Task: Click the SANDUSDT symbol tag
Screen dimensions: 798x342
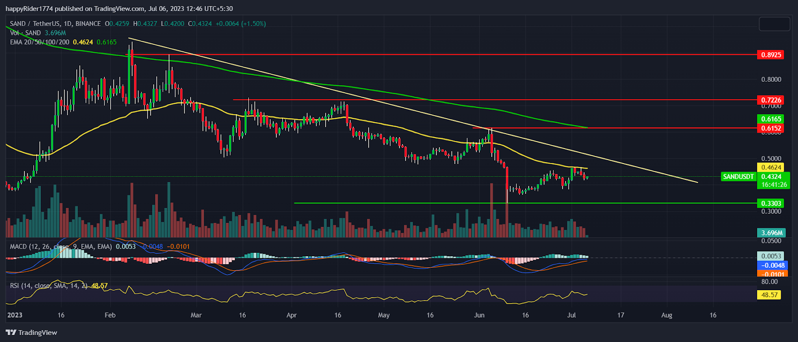Action: click(739, 176)
